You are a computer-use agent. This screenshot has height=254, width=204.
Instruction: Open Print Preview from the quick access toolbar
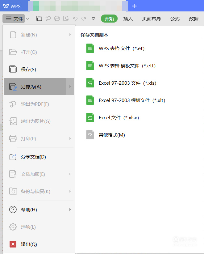click(66, 19)
